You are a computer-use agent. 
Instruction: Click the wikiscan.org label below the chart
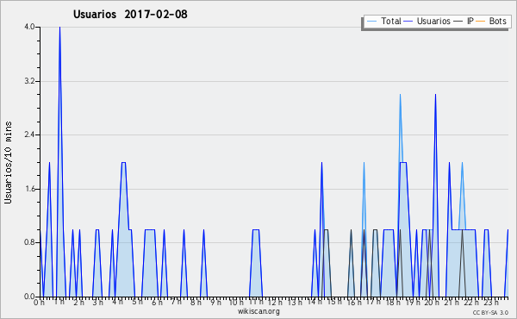pos(258,311)
